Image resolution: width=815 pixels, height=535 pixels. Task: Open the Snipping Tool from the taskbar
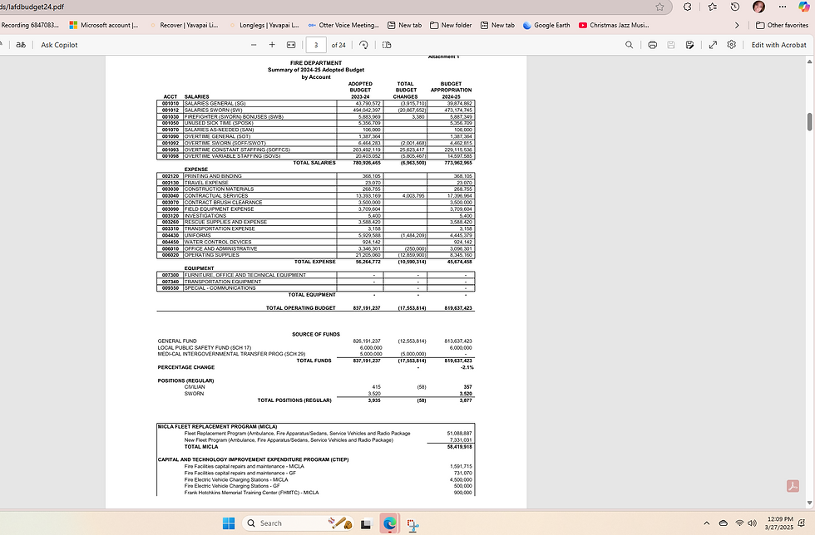[x=413, y=525]
